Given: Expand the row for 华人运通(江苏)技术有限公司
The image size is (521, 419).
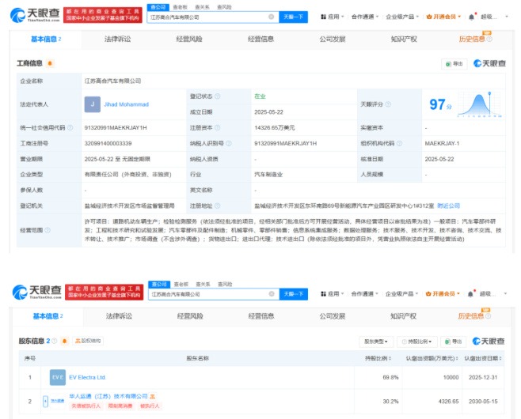Looking at the screenshot, I should (x=45, y=401).
